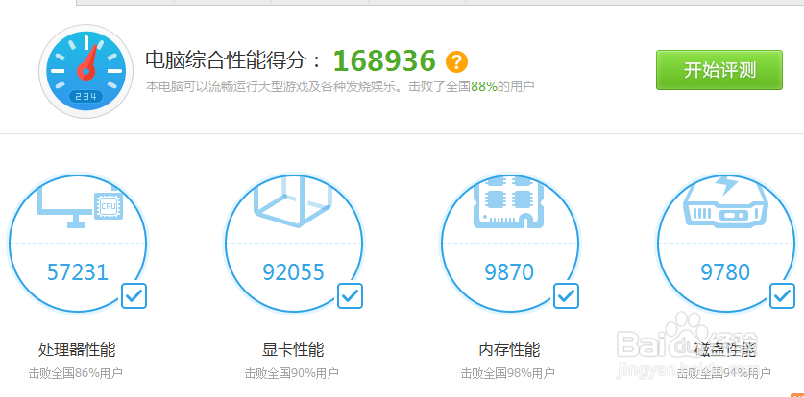Click the green 开始评测 button
Image resolution: width=804 pixels, height=397 pixels.
[719, 70]
